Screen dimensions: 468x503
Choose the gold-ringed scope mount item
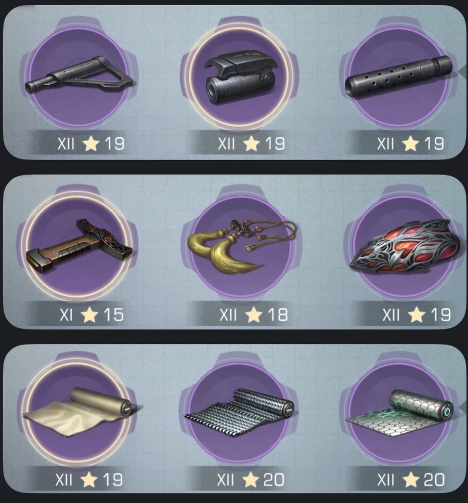239,76
